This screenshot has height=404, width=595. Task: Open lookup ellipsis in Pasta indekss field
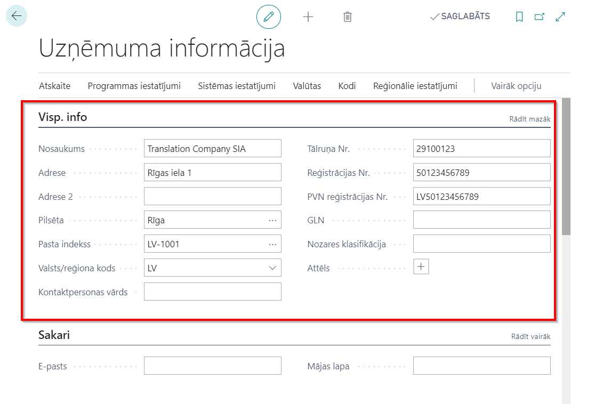tap(272, 244)
